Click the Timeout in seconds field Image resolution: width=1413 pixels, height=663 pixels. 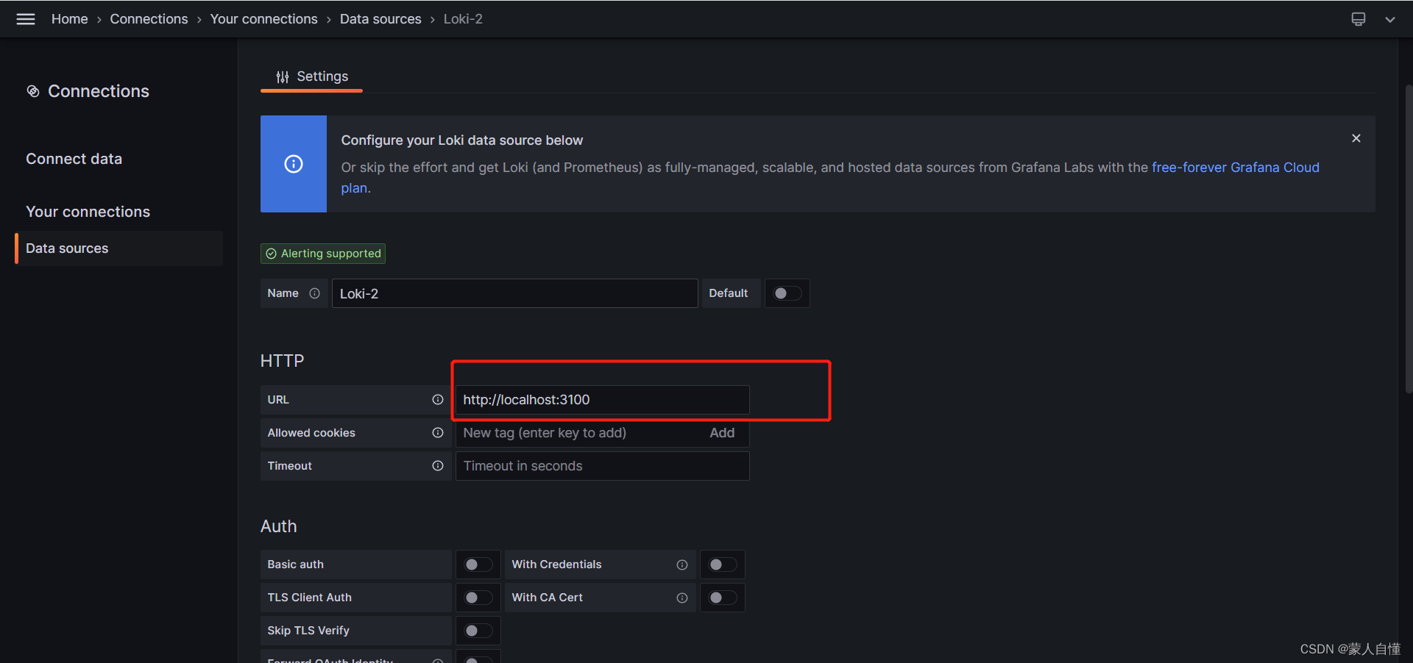603,466
